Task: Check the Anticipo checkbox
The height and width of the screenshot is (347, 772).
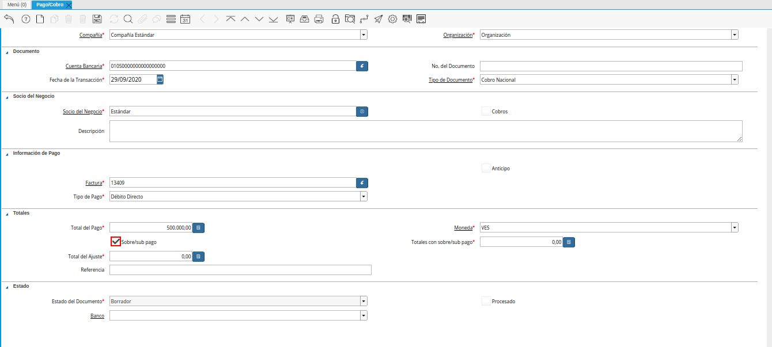Action: [x=486, y=167]
